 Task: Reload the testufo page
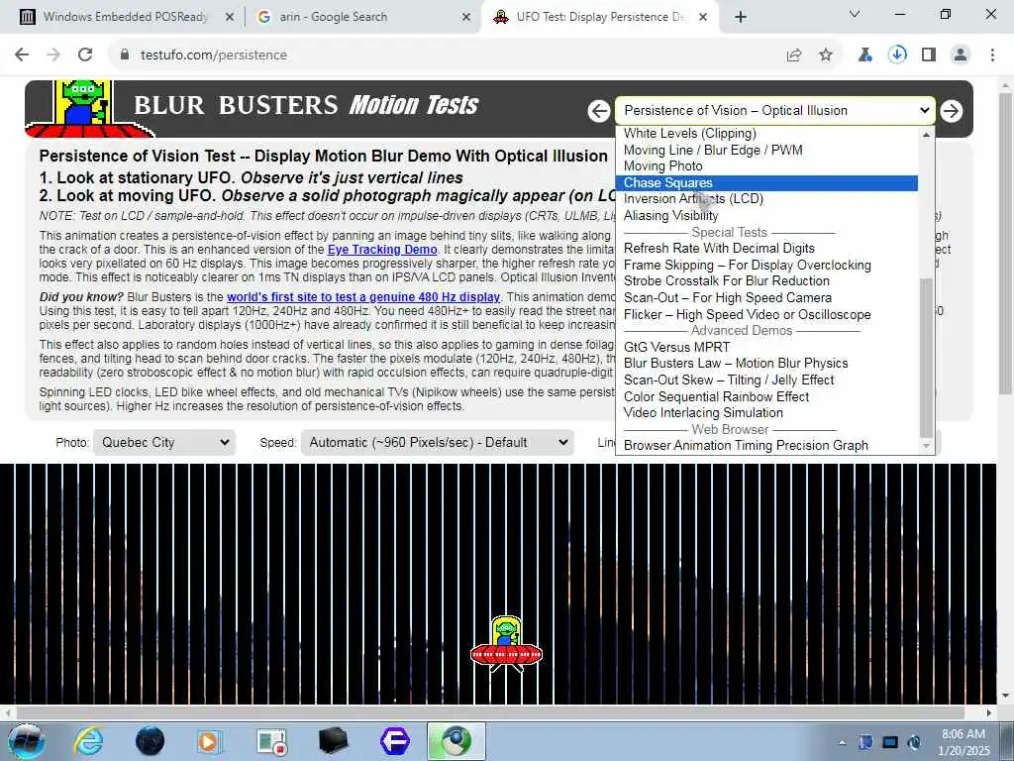point(85,55)
